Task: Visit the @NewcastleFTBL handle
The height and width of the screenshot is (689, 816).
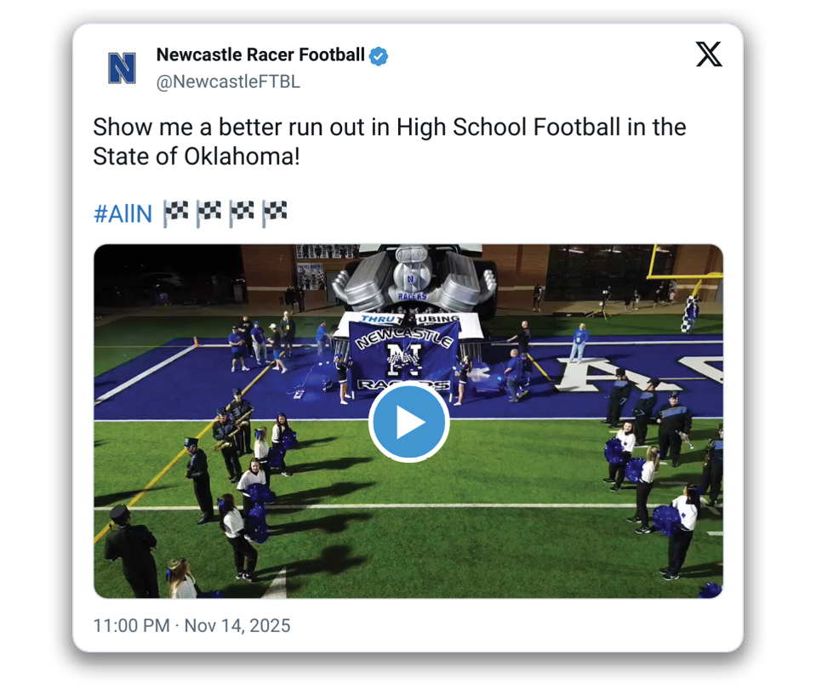Action: pos(228,83)
